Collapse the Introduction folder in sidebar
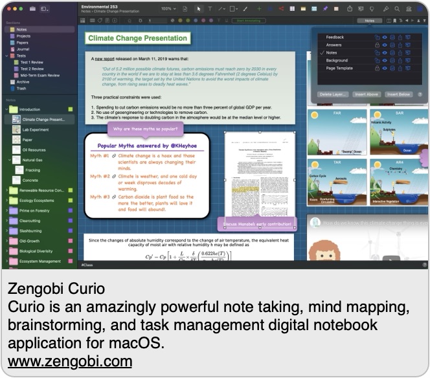Viewport: 430px width, 378px height. pos(7,109)
